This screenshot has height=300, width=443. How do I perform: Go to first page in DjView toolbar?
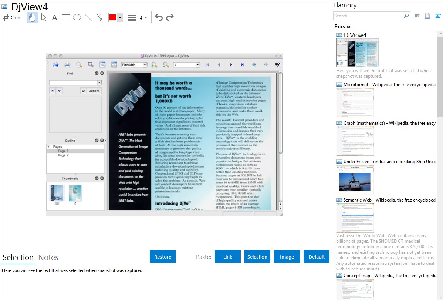point(207,65)
